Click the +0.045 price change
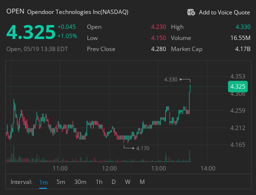The height and width of the screenshot is (195, 256). point(67,27)
